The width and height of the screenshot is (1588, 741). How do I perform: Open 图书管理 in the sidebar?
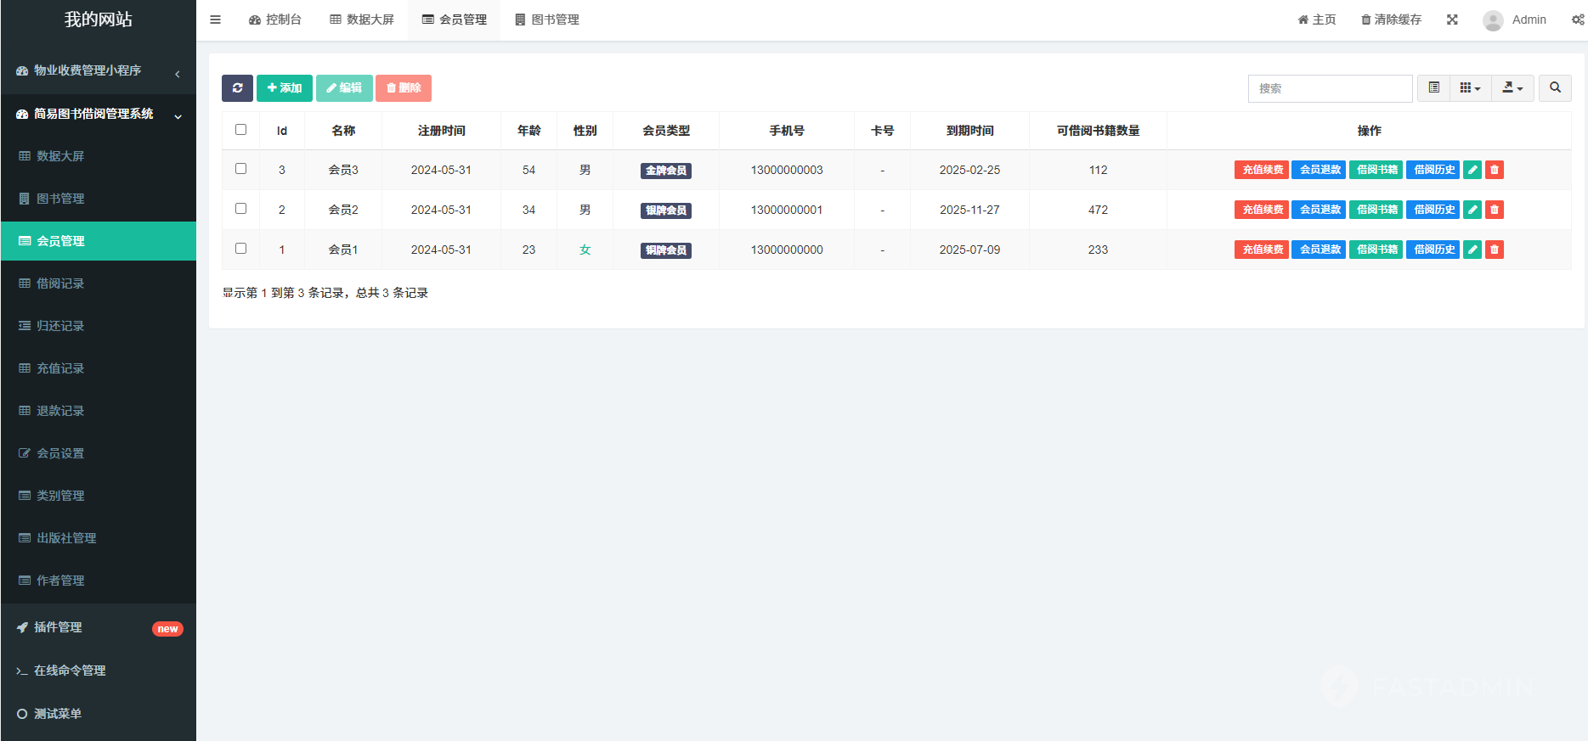coord(99,199)
